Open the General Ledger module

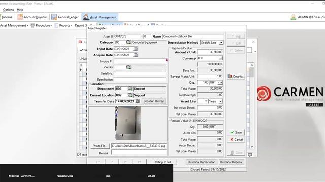(x=65, y=17)
